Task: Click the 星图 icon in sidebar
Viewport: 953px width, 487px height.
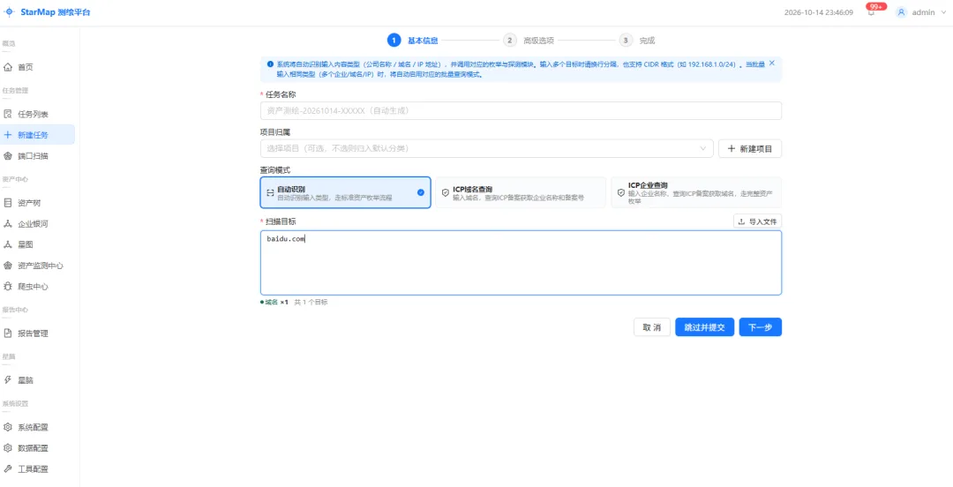Action: 8,244
